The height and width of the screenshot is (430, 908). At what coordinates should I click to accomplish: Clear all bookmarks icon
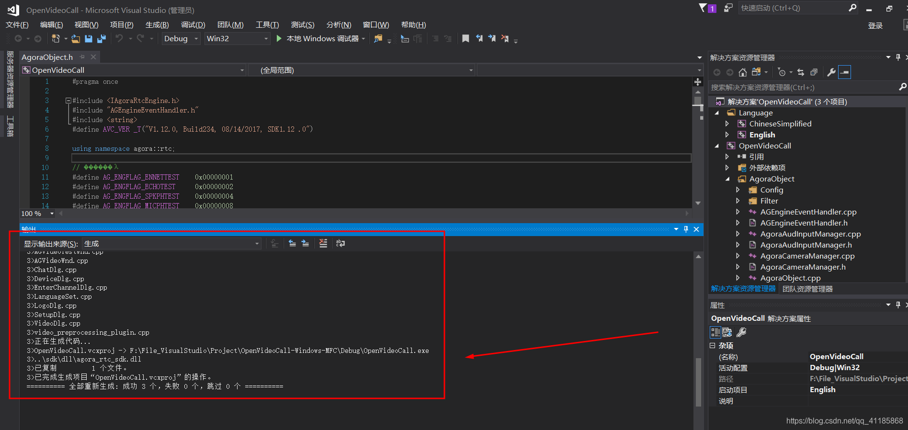pos(505,38)
